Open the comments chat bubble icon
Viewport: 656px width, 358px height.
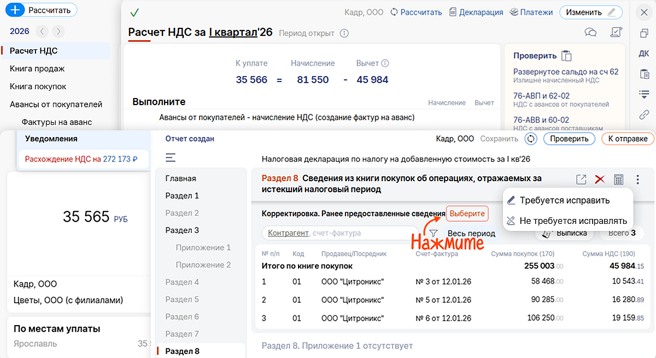(x=590, y=32)
